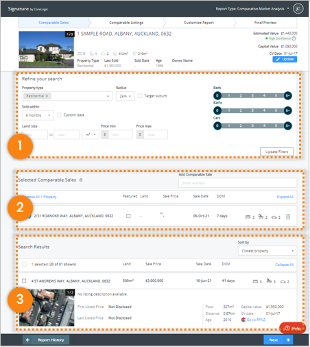Click 4 ST ANDREWS WAY address text

coord(71,280)
